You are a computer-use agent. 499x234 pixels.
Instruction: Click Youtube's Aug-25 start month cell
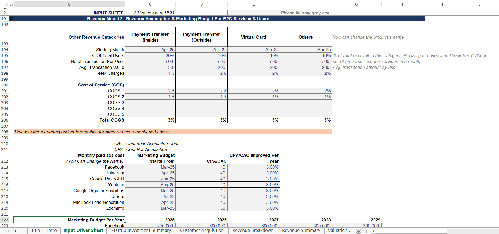(150, 185)
